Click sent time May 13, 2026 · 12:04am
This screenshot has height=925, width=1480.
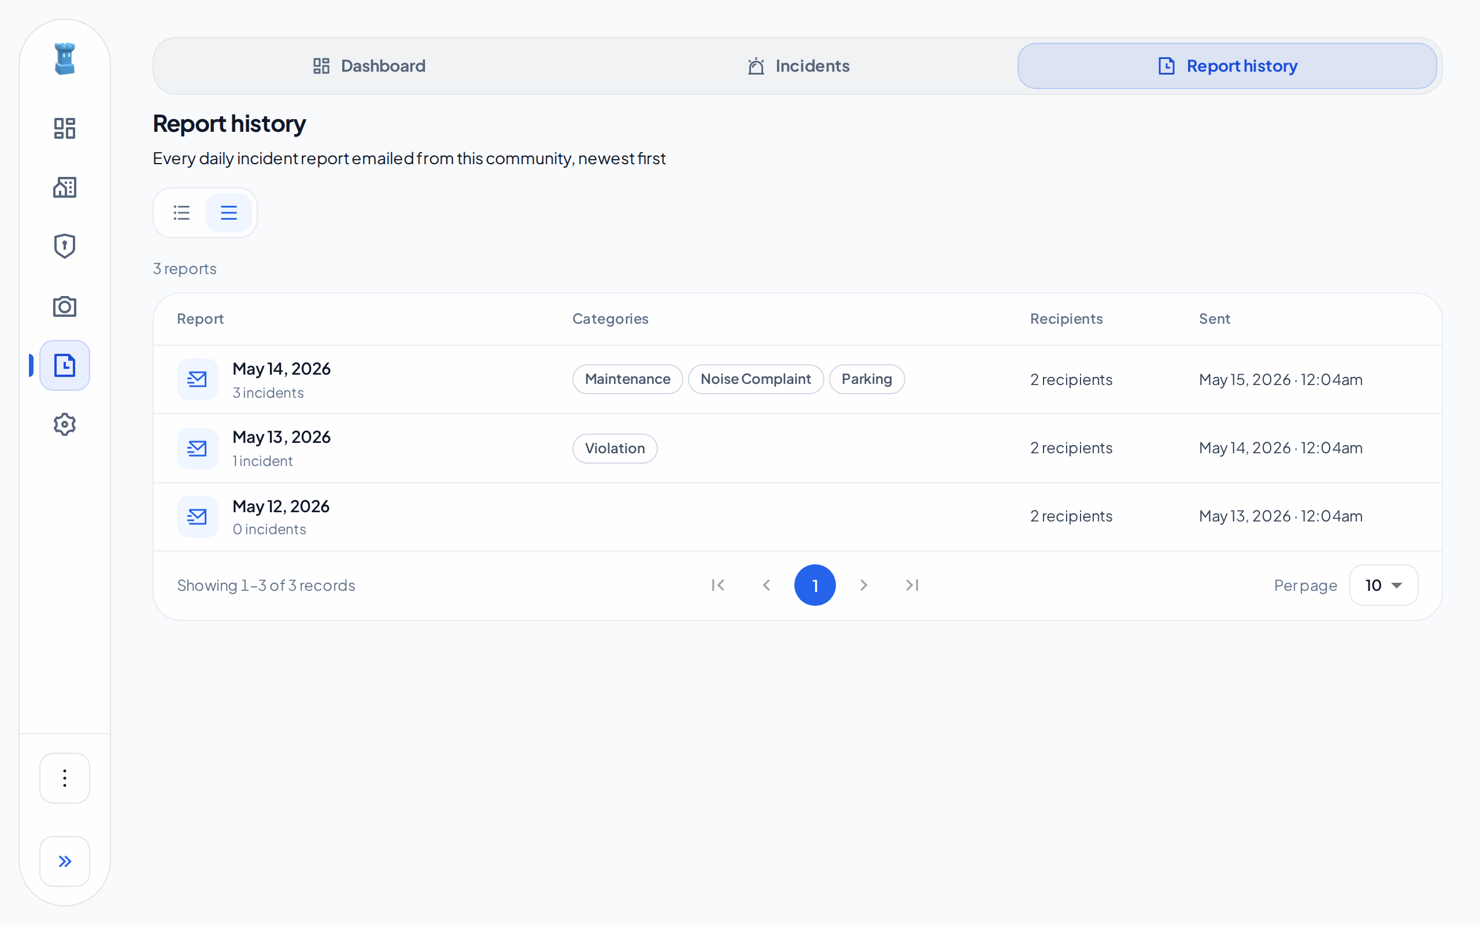[x=1281, y=516]
